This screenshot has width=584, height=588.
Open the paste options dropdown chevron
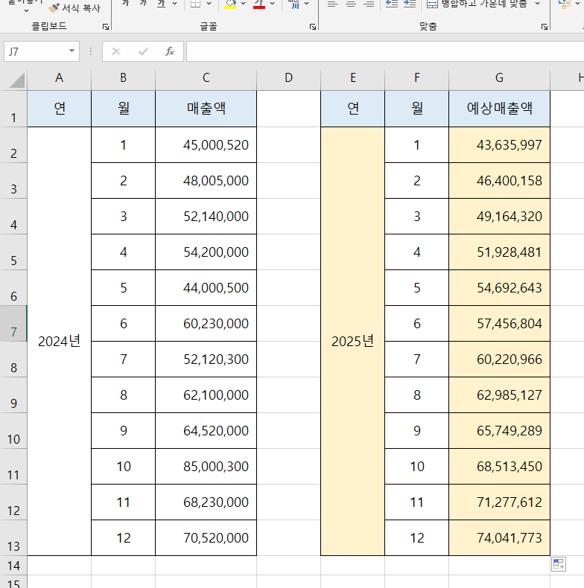coord(26,10)
